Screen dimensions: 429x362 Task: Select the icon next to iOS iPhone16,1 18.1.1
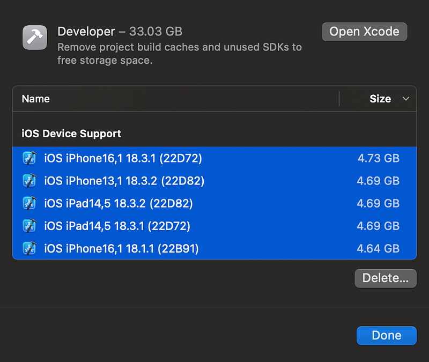coord(29,248)
